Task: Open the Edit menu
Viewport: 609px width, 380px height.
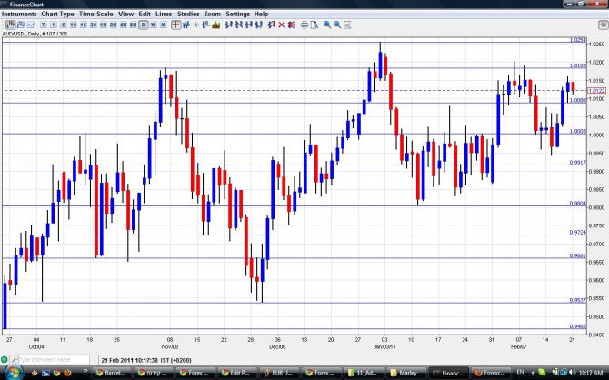Action: [x=145, y=14]
